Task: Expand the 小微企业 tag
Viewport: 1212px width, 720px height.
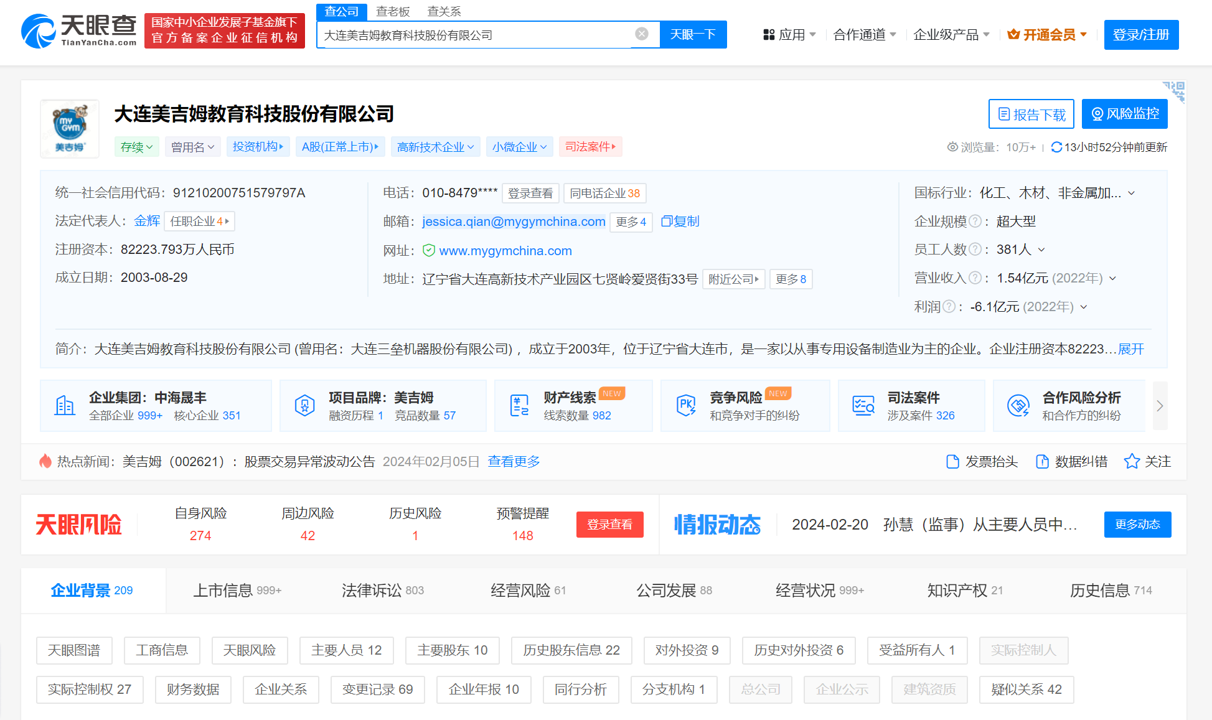Action: [519, 147]
